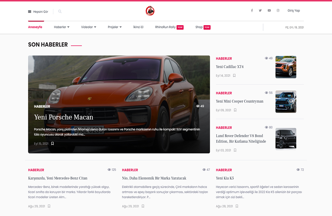Viewport: 332px width, 216px height.
Task: Bookmark the Yeni Porsche Macan article
Action: point(53,144)
